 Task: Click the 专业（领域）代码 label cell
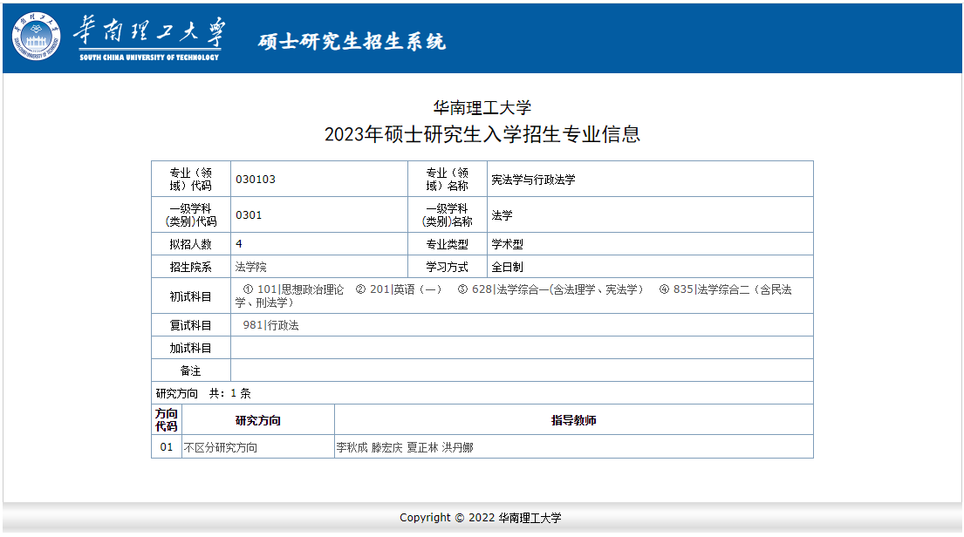click(x=190, y=179)
